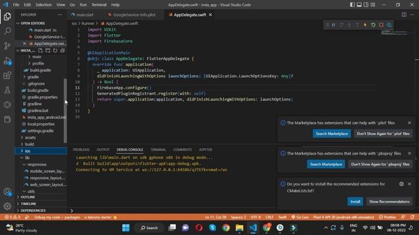Screen dimensions: 419x235
Task: Trigger Flutter Hot Reload lightning icon
Action: (x=365, y=25)
